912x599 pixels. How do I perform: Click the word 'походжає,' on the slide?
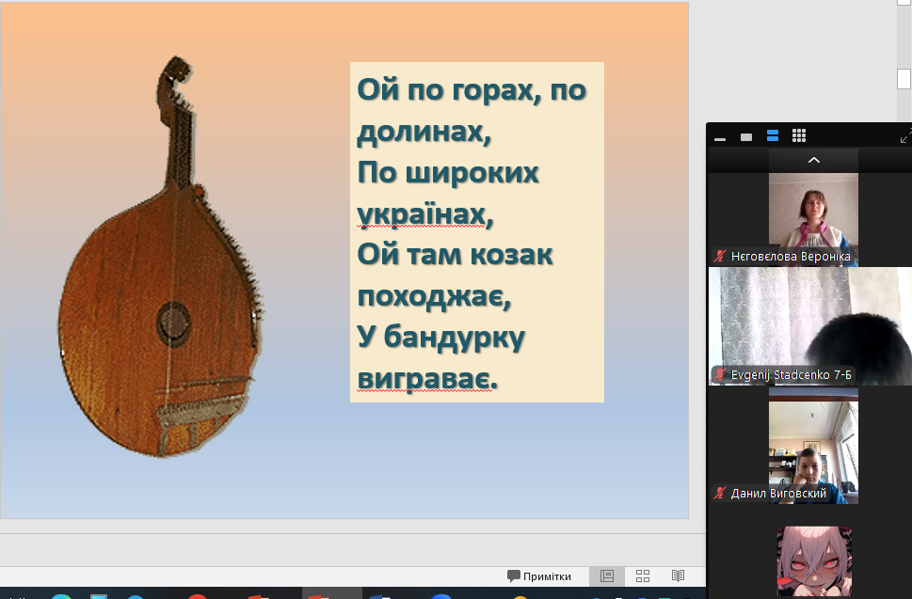[434, 297]
